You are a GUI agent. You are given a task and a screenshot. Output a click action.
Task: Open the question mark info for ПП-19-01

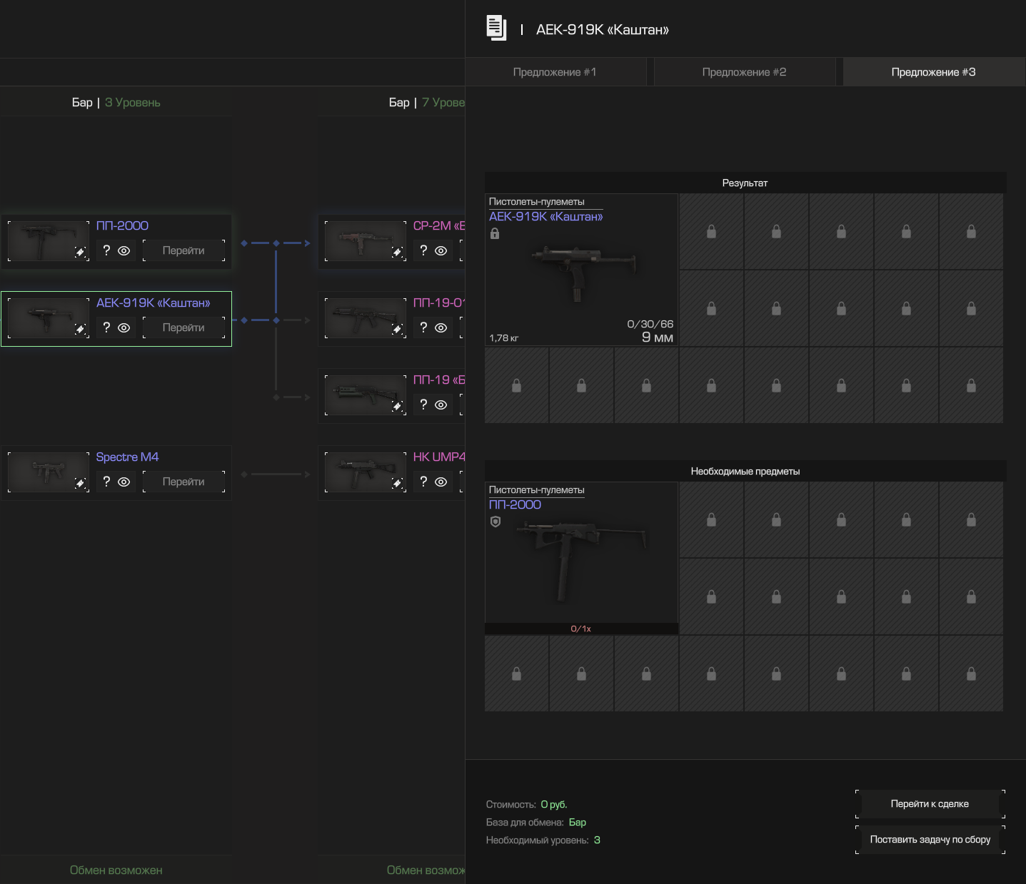pos(423,327)
